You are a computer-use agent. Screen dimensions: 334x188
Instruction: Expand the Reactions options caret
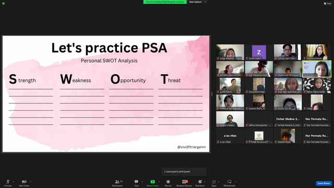click(205, 182)
